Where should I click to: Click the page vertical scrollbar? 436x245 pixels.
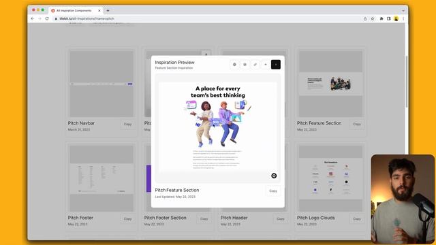click(x=407, y=82)
